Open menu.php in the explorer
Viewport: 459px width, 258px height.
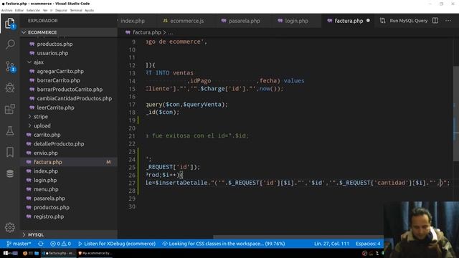point(46,189)
